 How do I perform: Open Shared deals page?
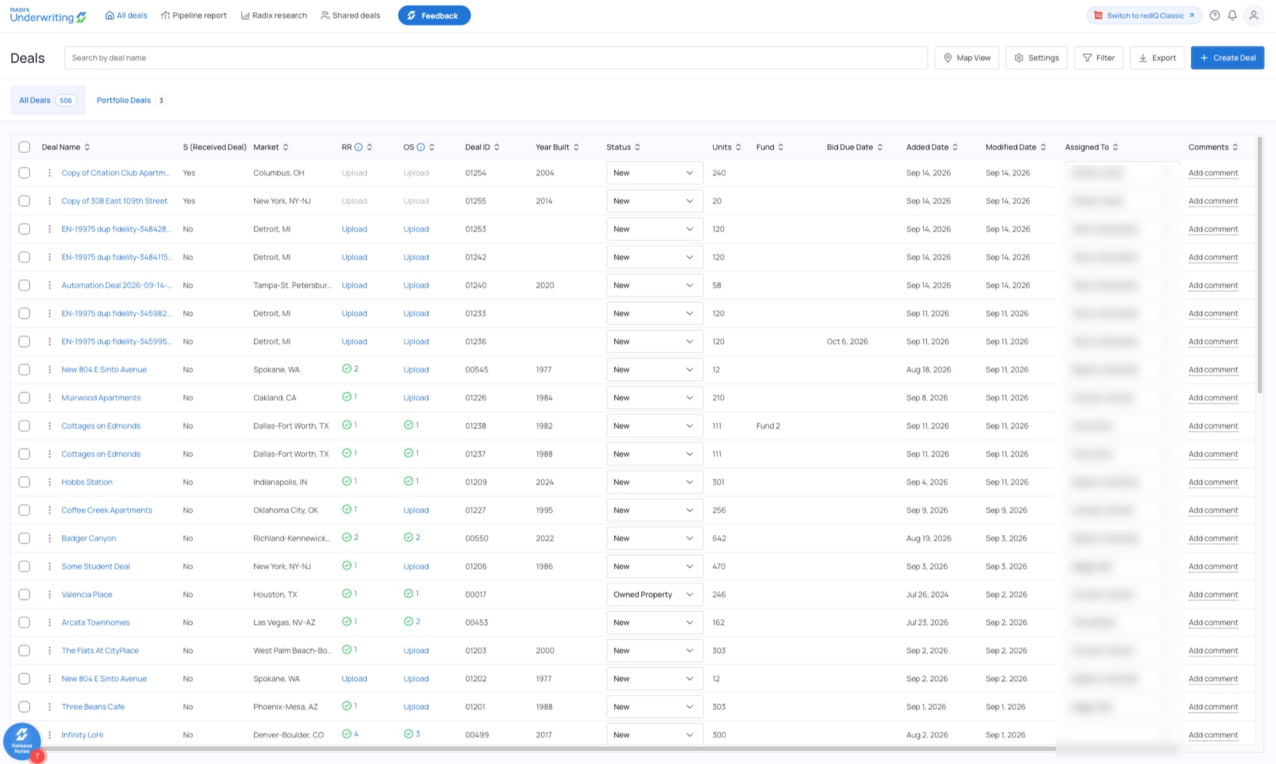350,15
